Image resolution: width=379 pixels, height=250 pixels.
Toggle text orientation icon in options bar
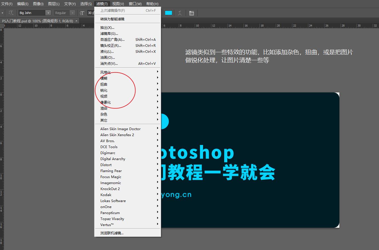11,13
